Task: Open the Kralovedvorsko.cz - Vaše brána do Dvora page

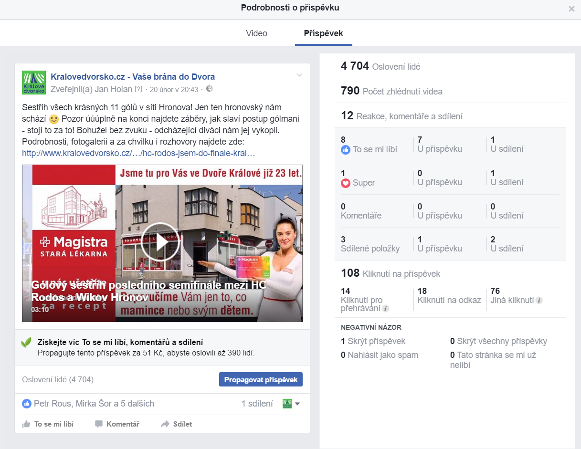Action: pyautogui.click(x=133, y=77)
